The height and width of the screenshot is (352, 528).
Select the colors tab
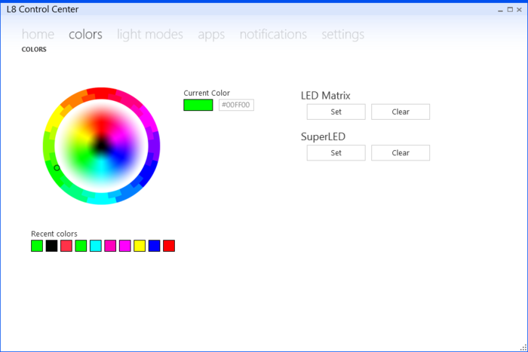(x=85, y=35)
